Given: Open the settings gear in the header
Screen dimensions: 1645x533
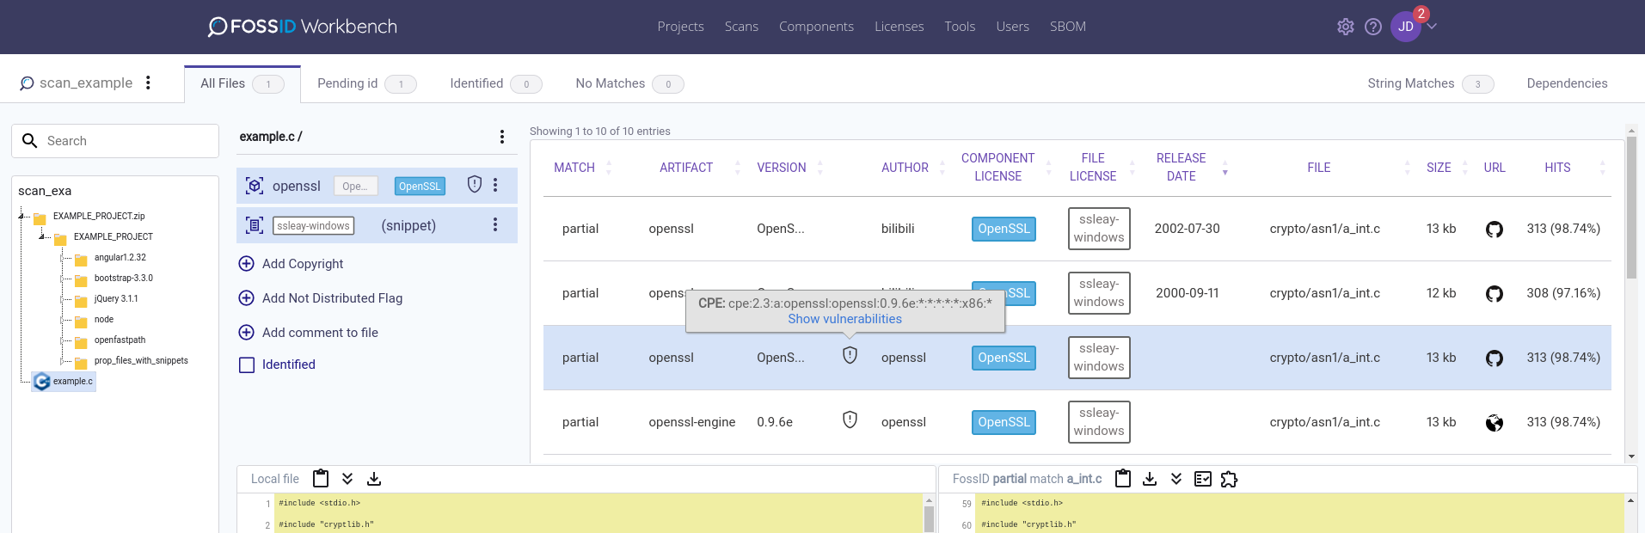Looking at the screenshot, I should click(1346, 27).
